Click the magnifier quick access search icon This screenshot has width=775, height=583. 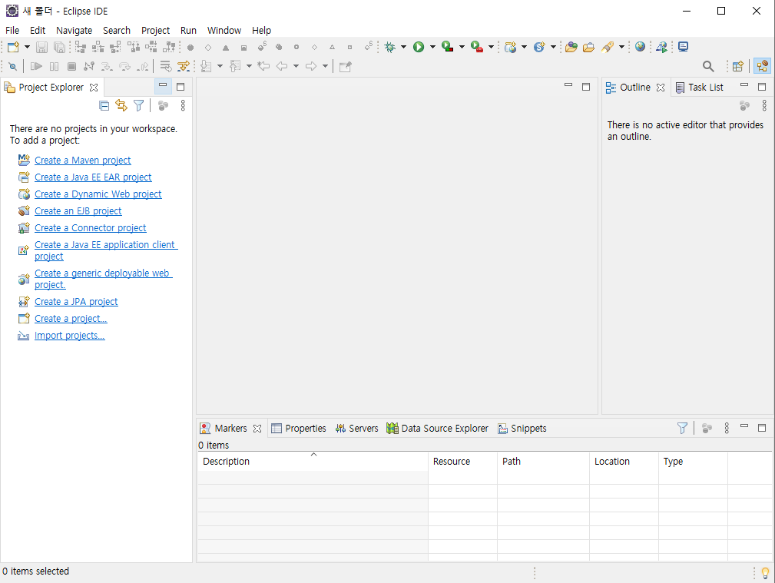708,66
